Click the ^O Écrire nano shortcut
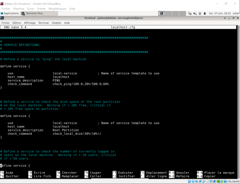 (36, 172)
